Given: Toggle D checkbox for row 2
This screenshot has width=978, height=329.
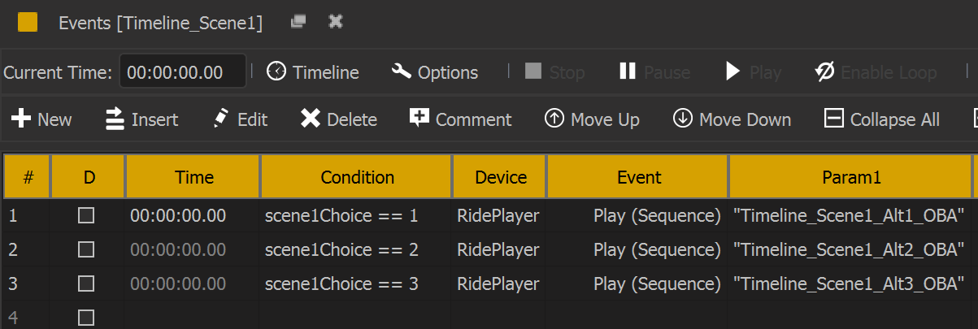Looking at the screenshot, I should point(86,250).
